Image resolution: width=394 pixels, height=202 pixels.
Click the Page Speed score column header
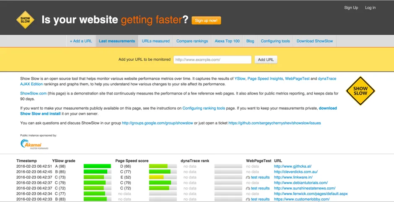[132, 161]
